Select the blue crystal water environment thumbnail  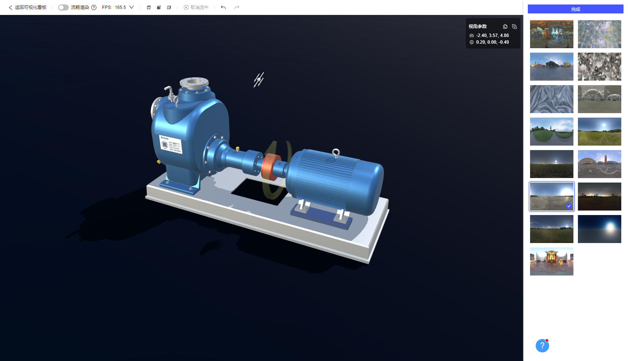[600, 34]
